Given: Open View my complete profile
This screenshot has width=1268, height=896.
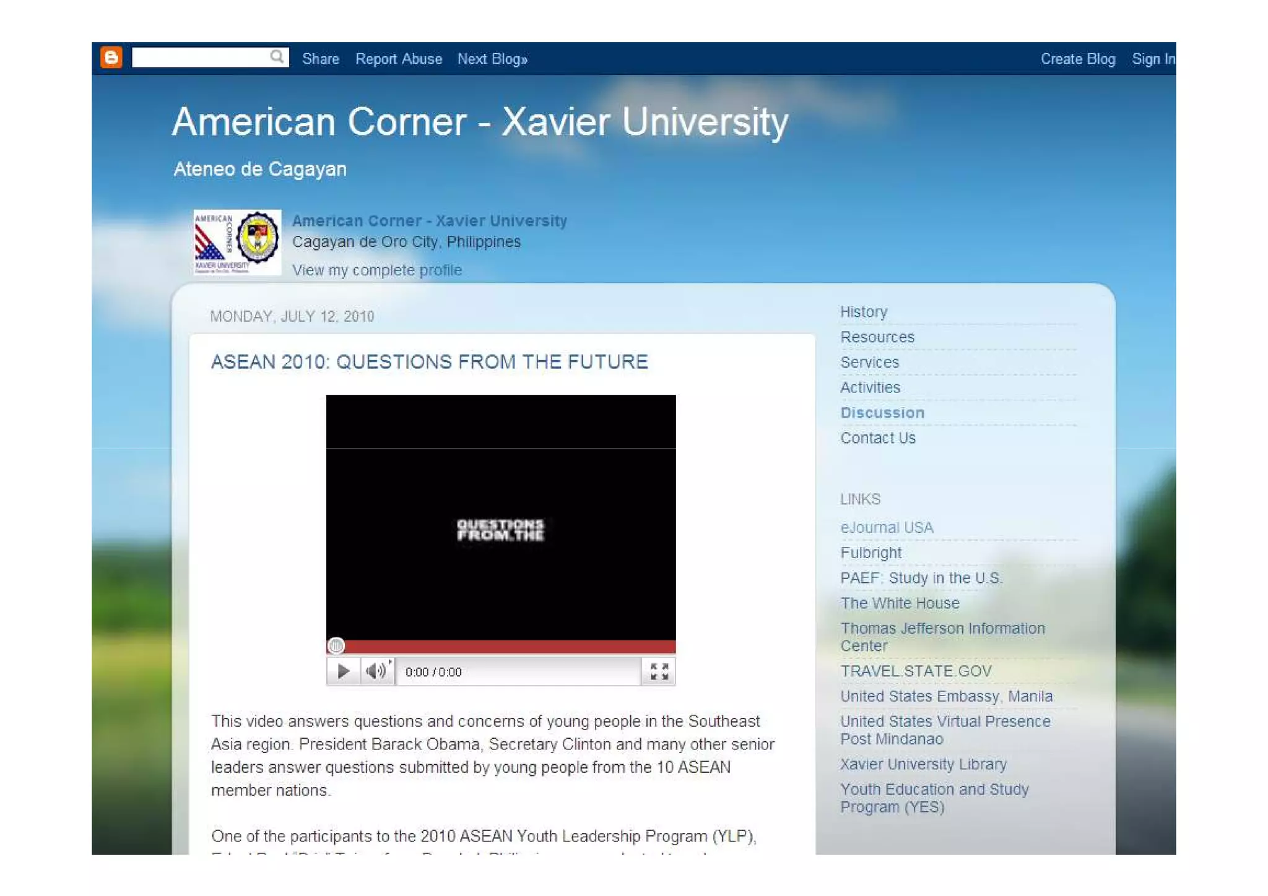Looking at the screenshot, I should [x=376, y=270].
